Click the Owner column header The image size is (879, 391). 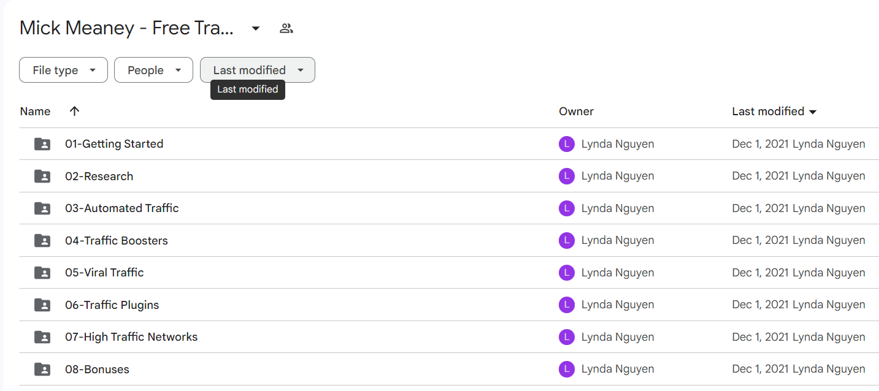tap(576, 112)
